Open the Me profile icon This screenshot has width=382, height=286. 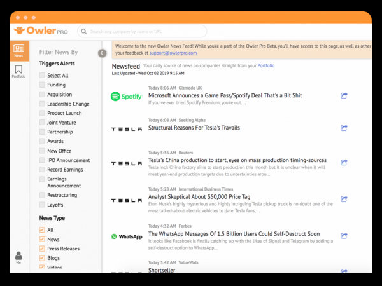18,257
